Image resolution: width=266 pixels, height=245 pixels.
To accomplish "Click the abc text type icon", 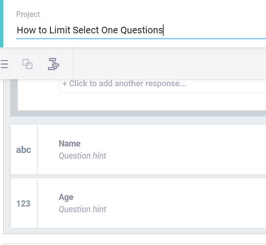I will click(24, 150).
